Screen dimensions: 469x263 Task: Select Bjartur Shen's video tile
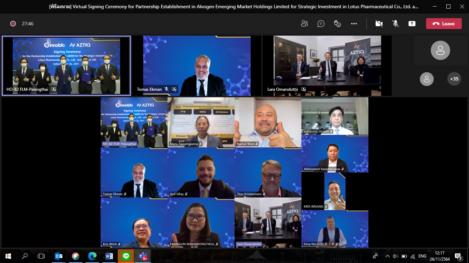(268, 122)
